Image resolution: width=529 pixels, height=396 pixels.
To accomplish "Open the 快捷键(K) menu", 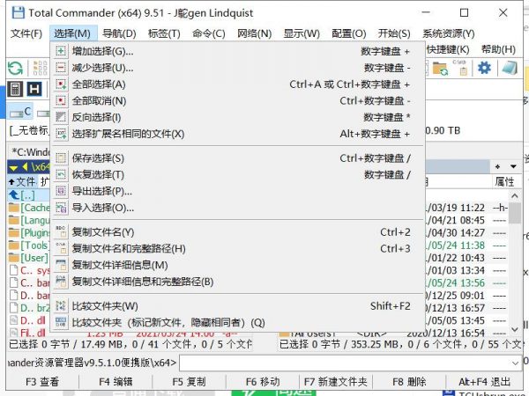I will point(448,49).
